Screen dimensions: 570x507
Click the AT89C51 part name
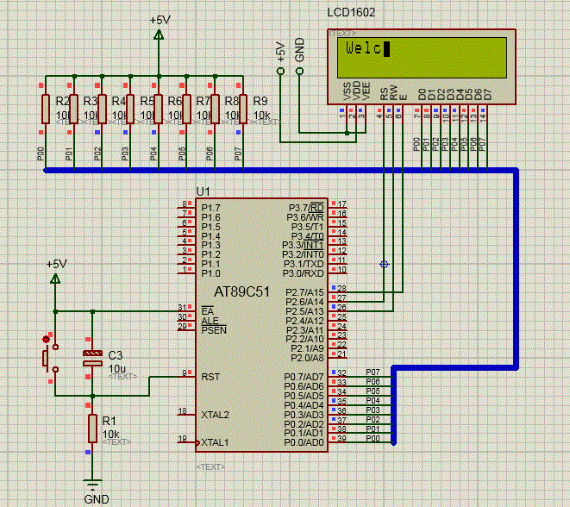(241, 291)
